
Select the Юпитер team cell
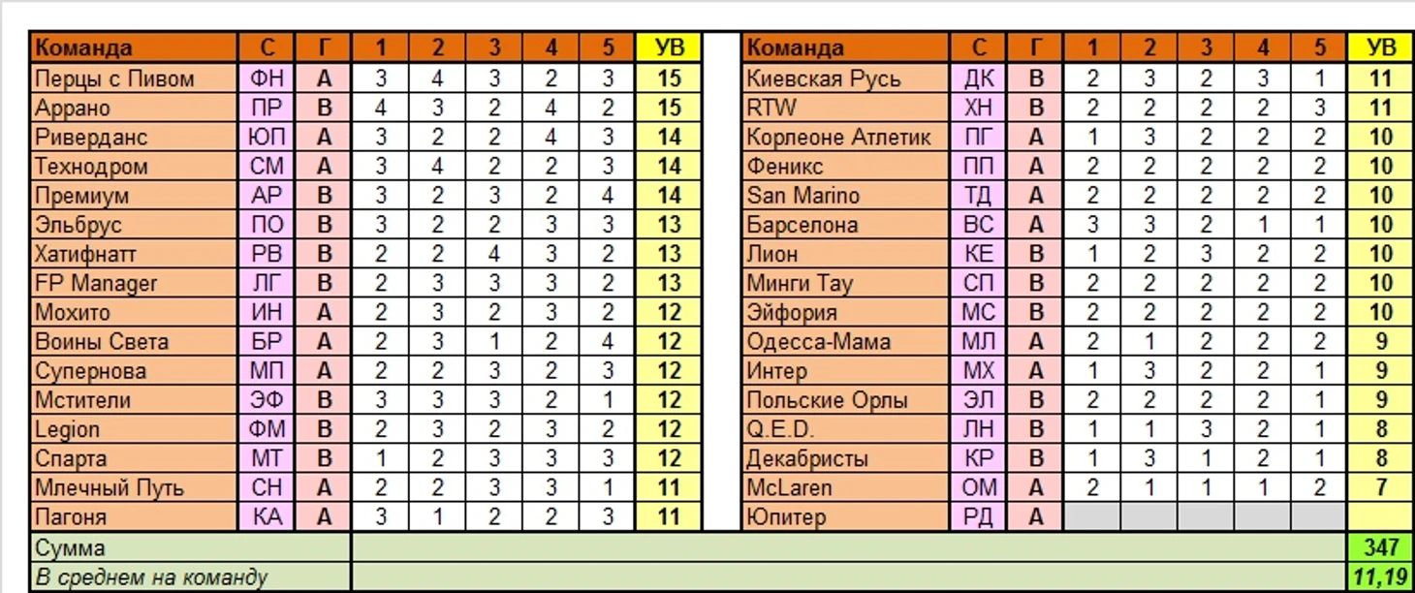point(846,516)
